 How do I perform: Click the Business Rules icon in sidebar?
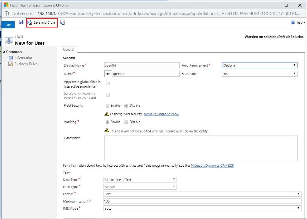point(11,64)
